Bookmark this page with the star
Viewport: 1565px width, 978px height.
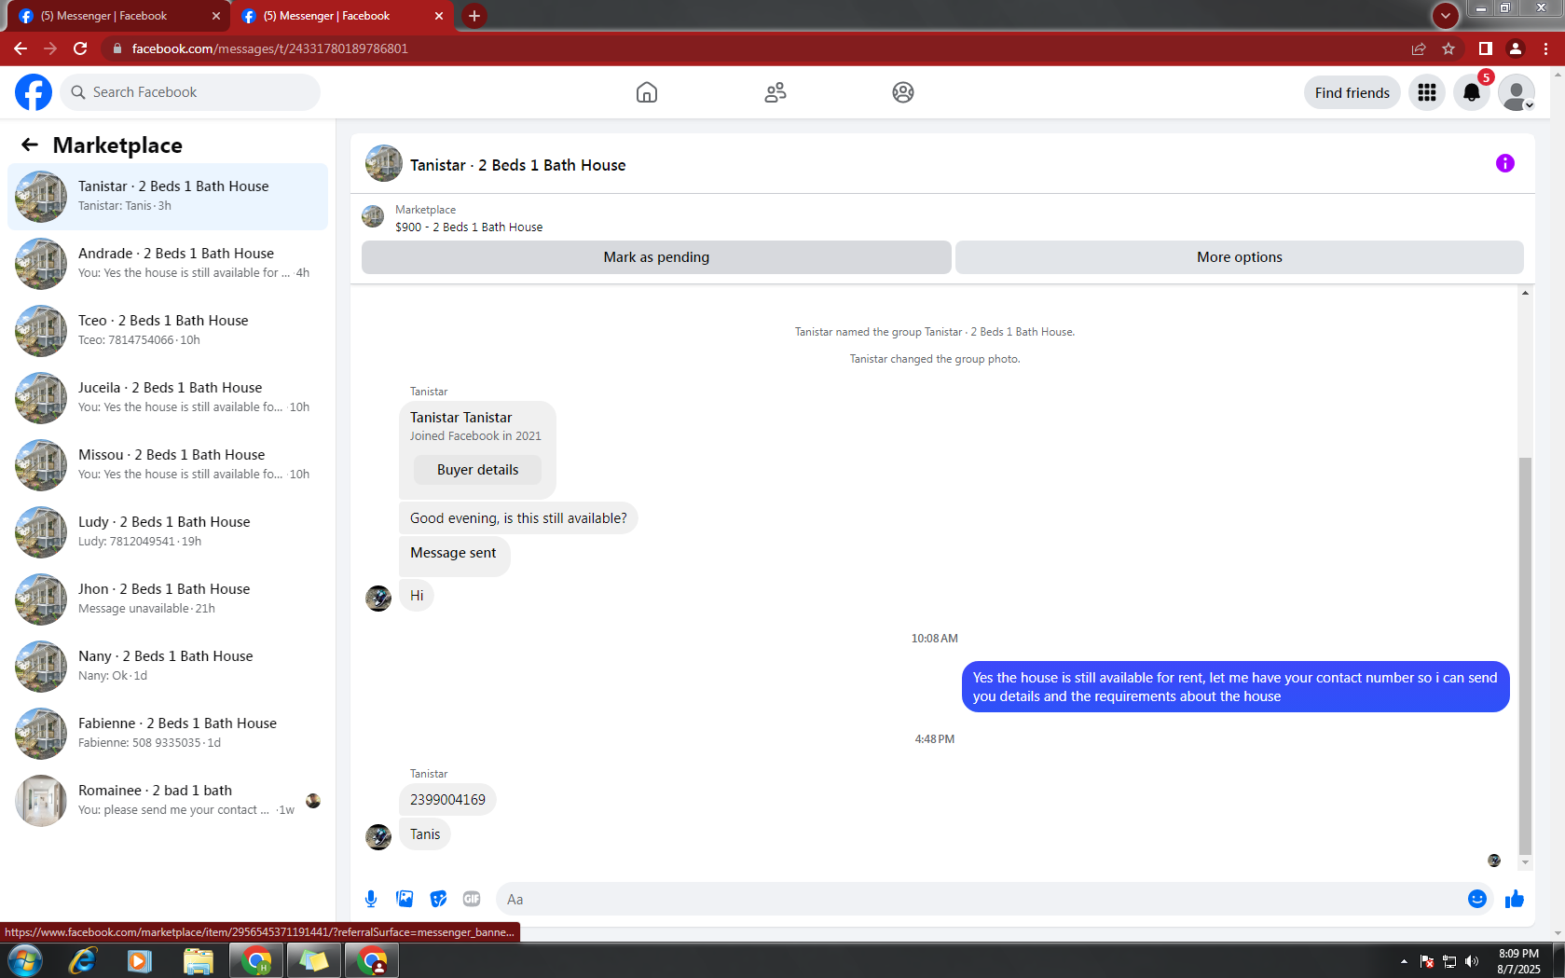pyautogui.click(x=1448, y=48)
